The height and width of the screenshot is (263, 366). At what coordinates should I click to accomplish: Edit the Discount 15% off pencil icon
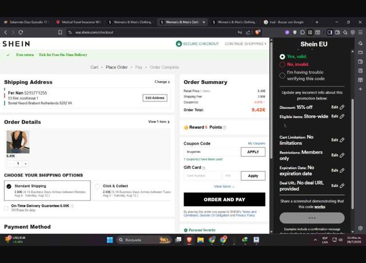342,107
